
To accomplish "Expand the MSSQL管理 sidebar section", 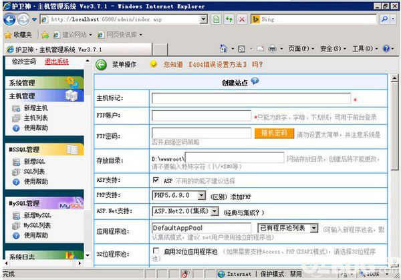I will [x=45, y=149].
